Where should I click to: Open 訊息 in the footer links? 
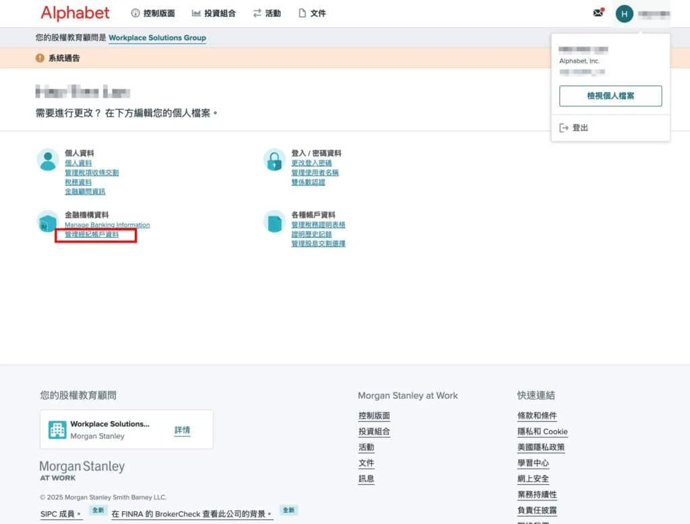click(x=366, y=479)
